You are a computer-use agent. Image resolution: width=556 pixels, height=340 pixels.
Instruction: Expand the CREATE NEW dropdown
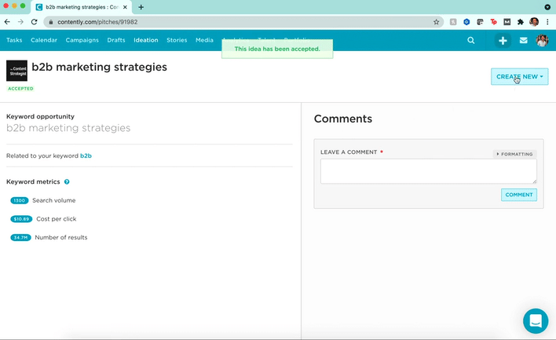(x=519, y=76)
